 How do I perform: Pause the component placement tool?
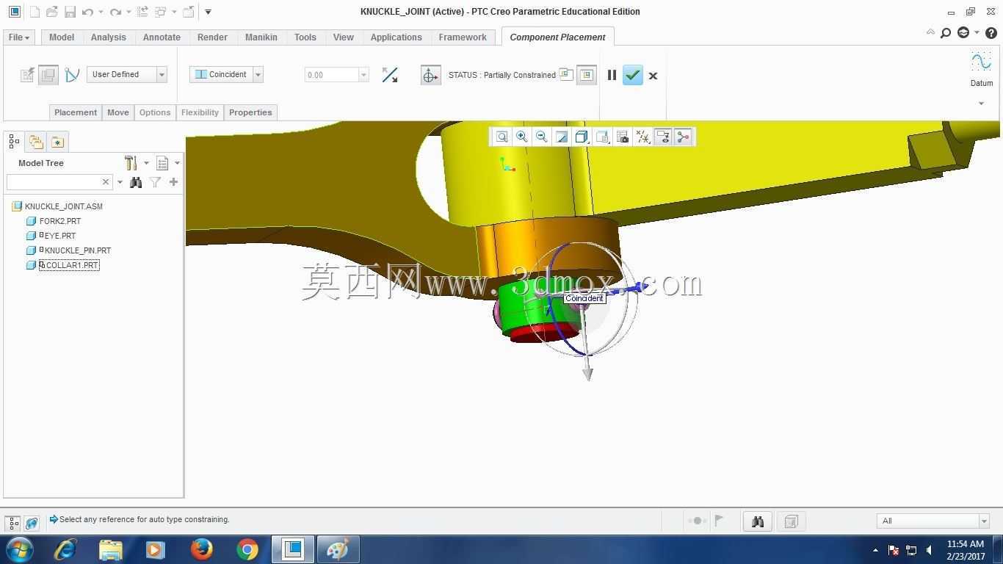612,75
